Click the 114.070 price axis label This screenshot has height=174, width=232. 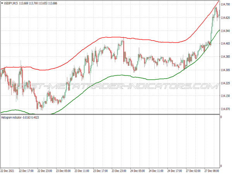[226, 109]
